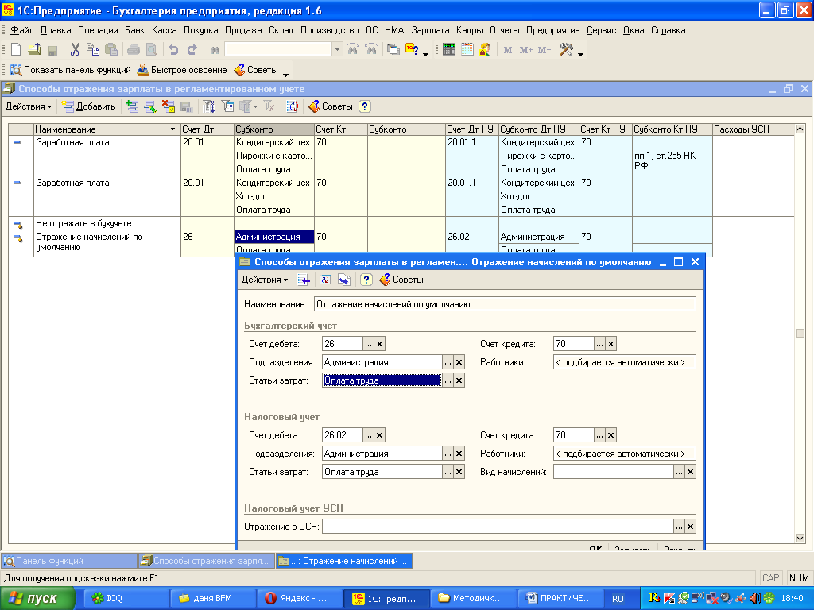814x610 pixels.
Task: Click the Расходы УСН column header
Action: (x=754, y=129)
